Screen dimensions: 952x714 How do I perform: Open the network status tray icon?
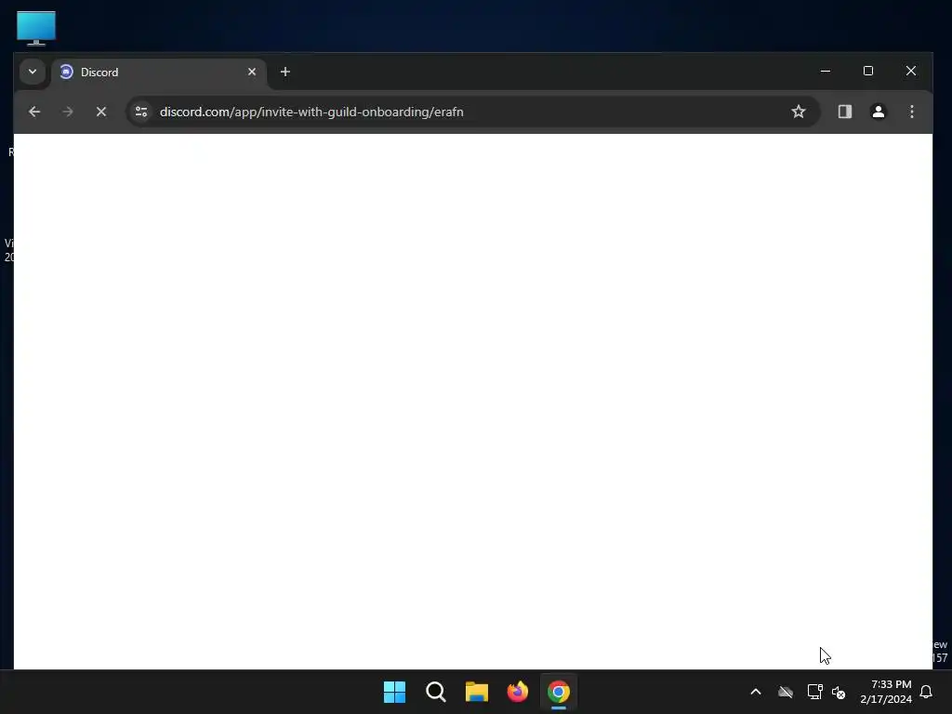click(x=814, y=692)
